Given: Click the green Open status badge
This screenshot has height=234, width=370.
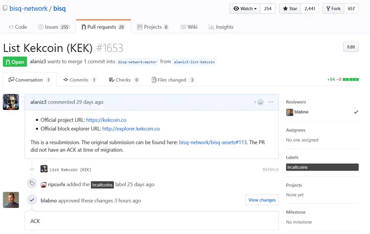Looking at the screenshot, I should tap(15, 62).
